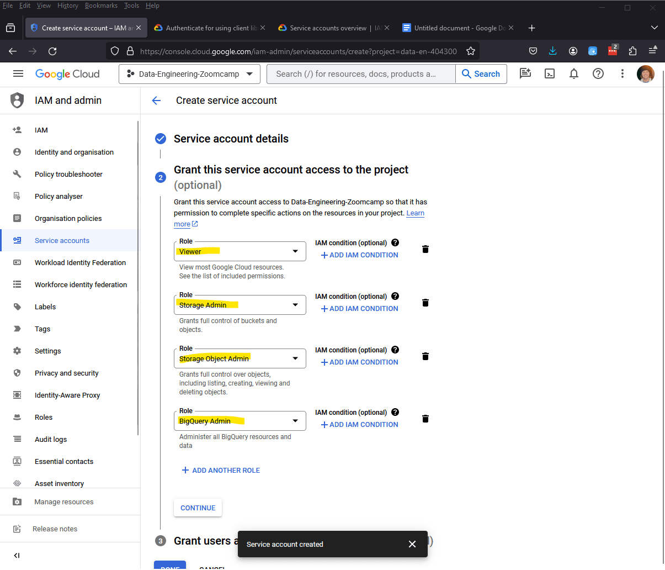Open Roles in the sidebar
Image resolution: width=665 pixels, height=570 pixels.
[70, 418]
